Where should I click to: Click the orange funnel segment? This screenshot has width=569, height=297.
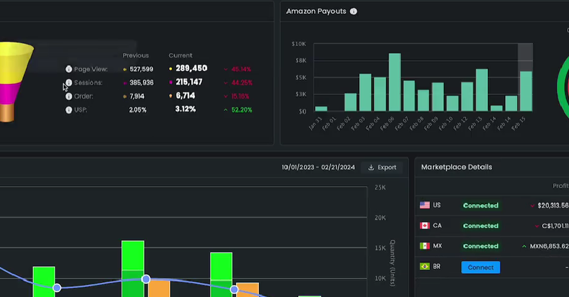pos(7,112)
